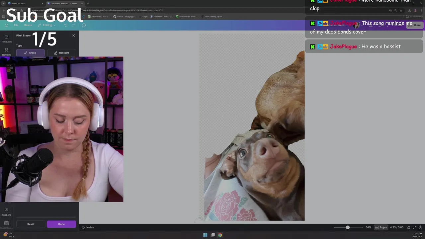Enter fullscreen mode via expand icon
The width and height of the screenshot is (425, 239).
pyautogui.click(x=414, y=227)
